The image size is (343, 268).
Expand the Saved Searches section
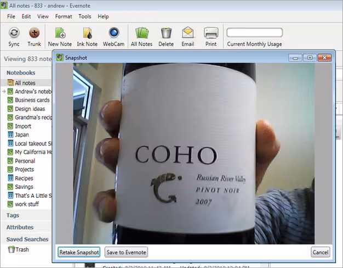click(x=27, y=239)
